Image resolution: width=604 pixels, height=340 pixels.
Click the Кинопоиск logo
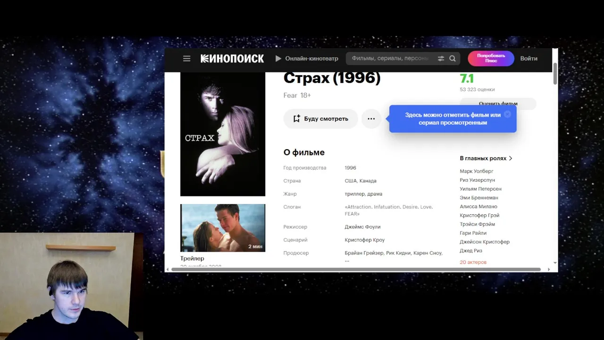pyautogui.click(x=232, y=59)
